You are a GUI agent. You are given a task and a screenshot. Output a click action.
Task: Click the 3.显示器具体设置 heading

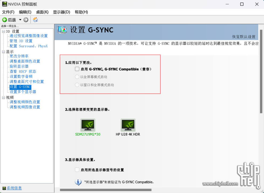click(80, 160)
